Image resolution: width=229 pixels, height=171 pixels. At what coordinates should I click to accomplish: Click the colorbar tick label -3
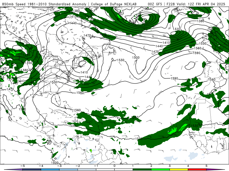point(59,166)
